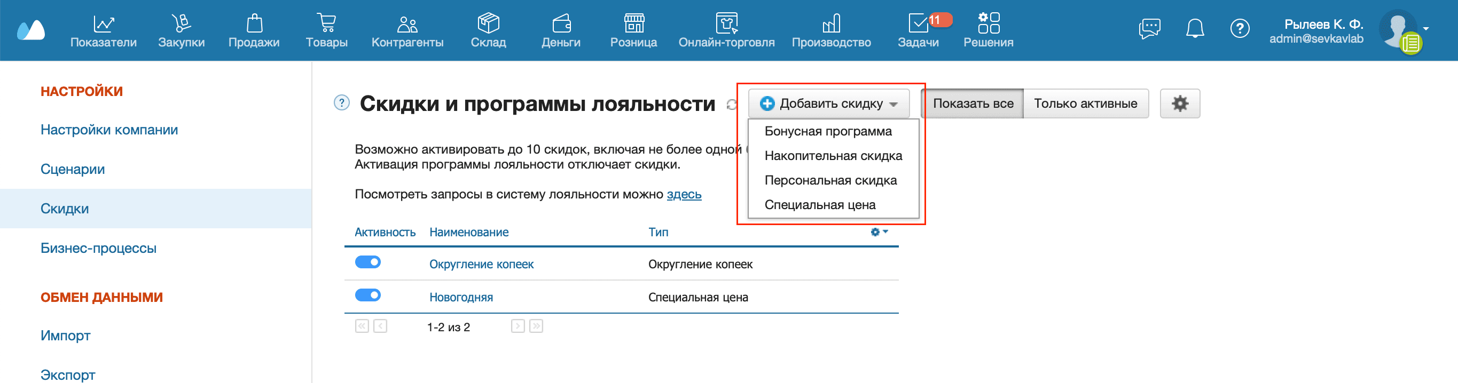
Task: Go to the last page of results
Action: [536, 326]
